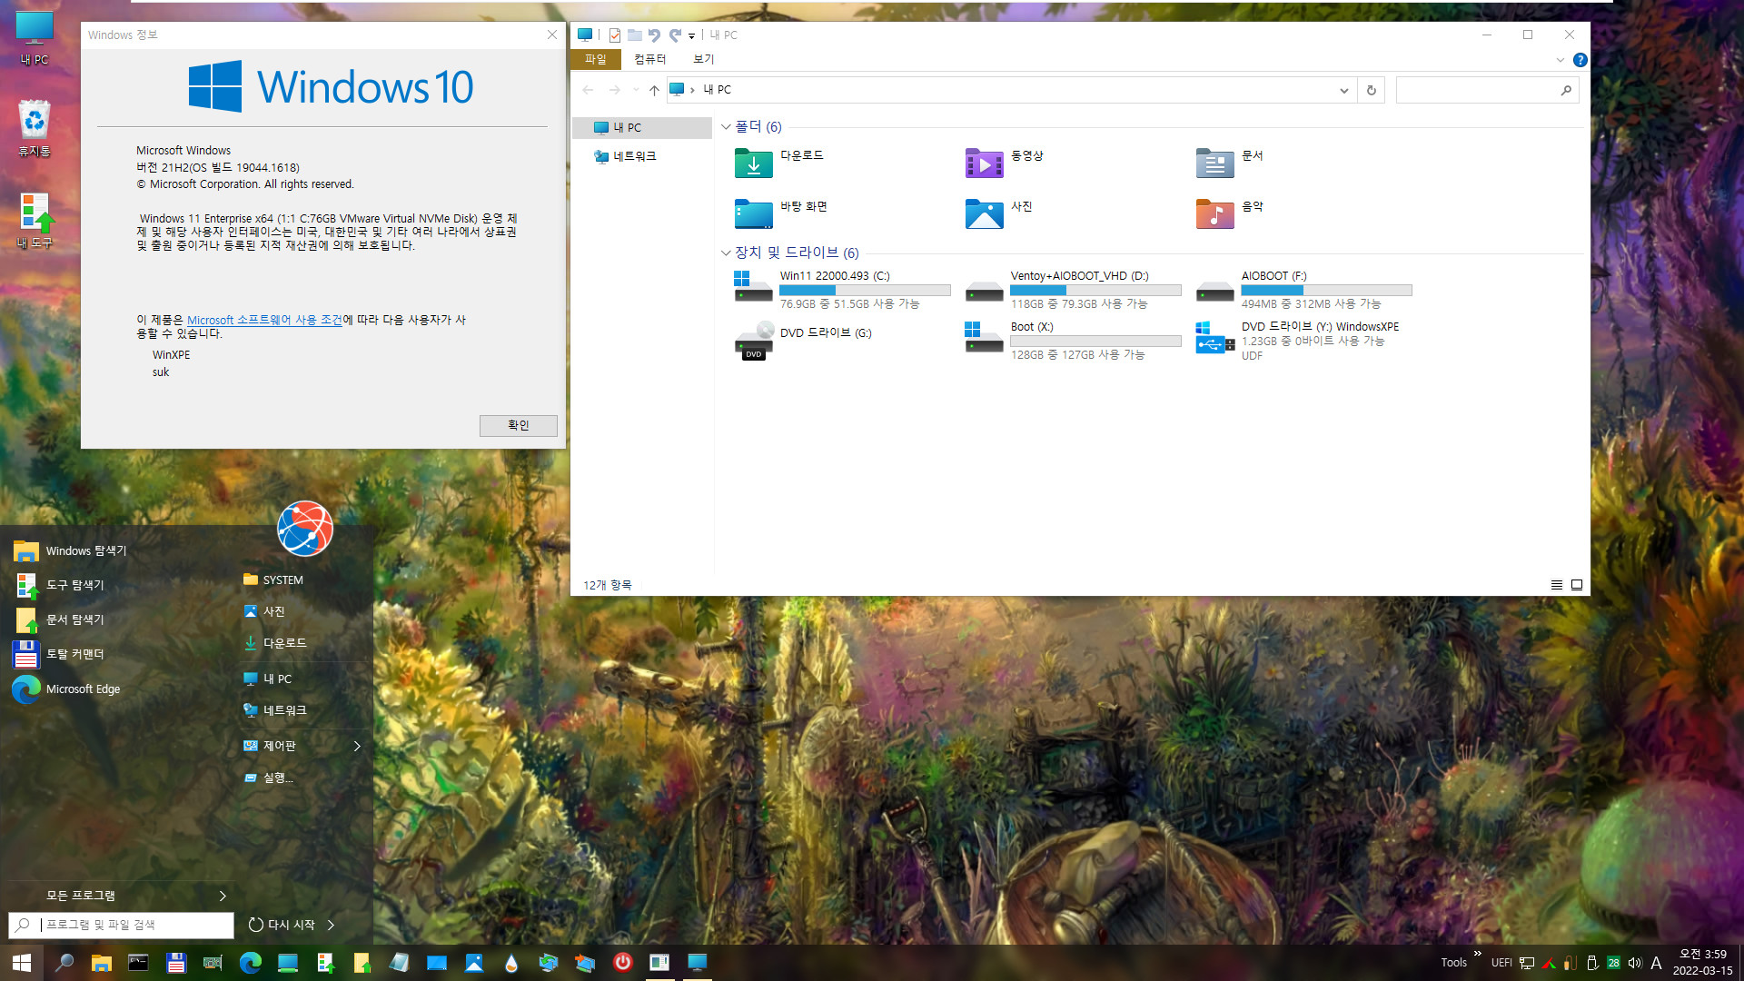The height and width of the screenshot is (981, 1744).
Task: Open the 휴지통 recycle bin icon
Action: (34, 128)
